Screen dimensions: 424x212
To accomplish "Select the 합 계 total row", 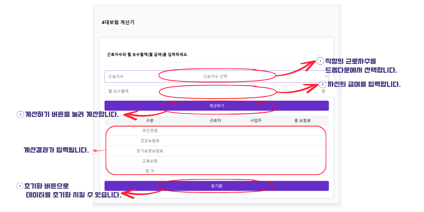I will (x=217, y=171).
